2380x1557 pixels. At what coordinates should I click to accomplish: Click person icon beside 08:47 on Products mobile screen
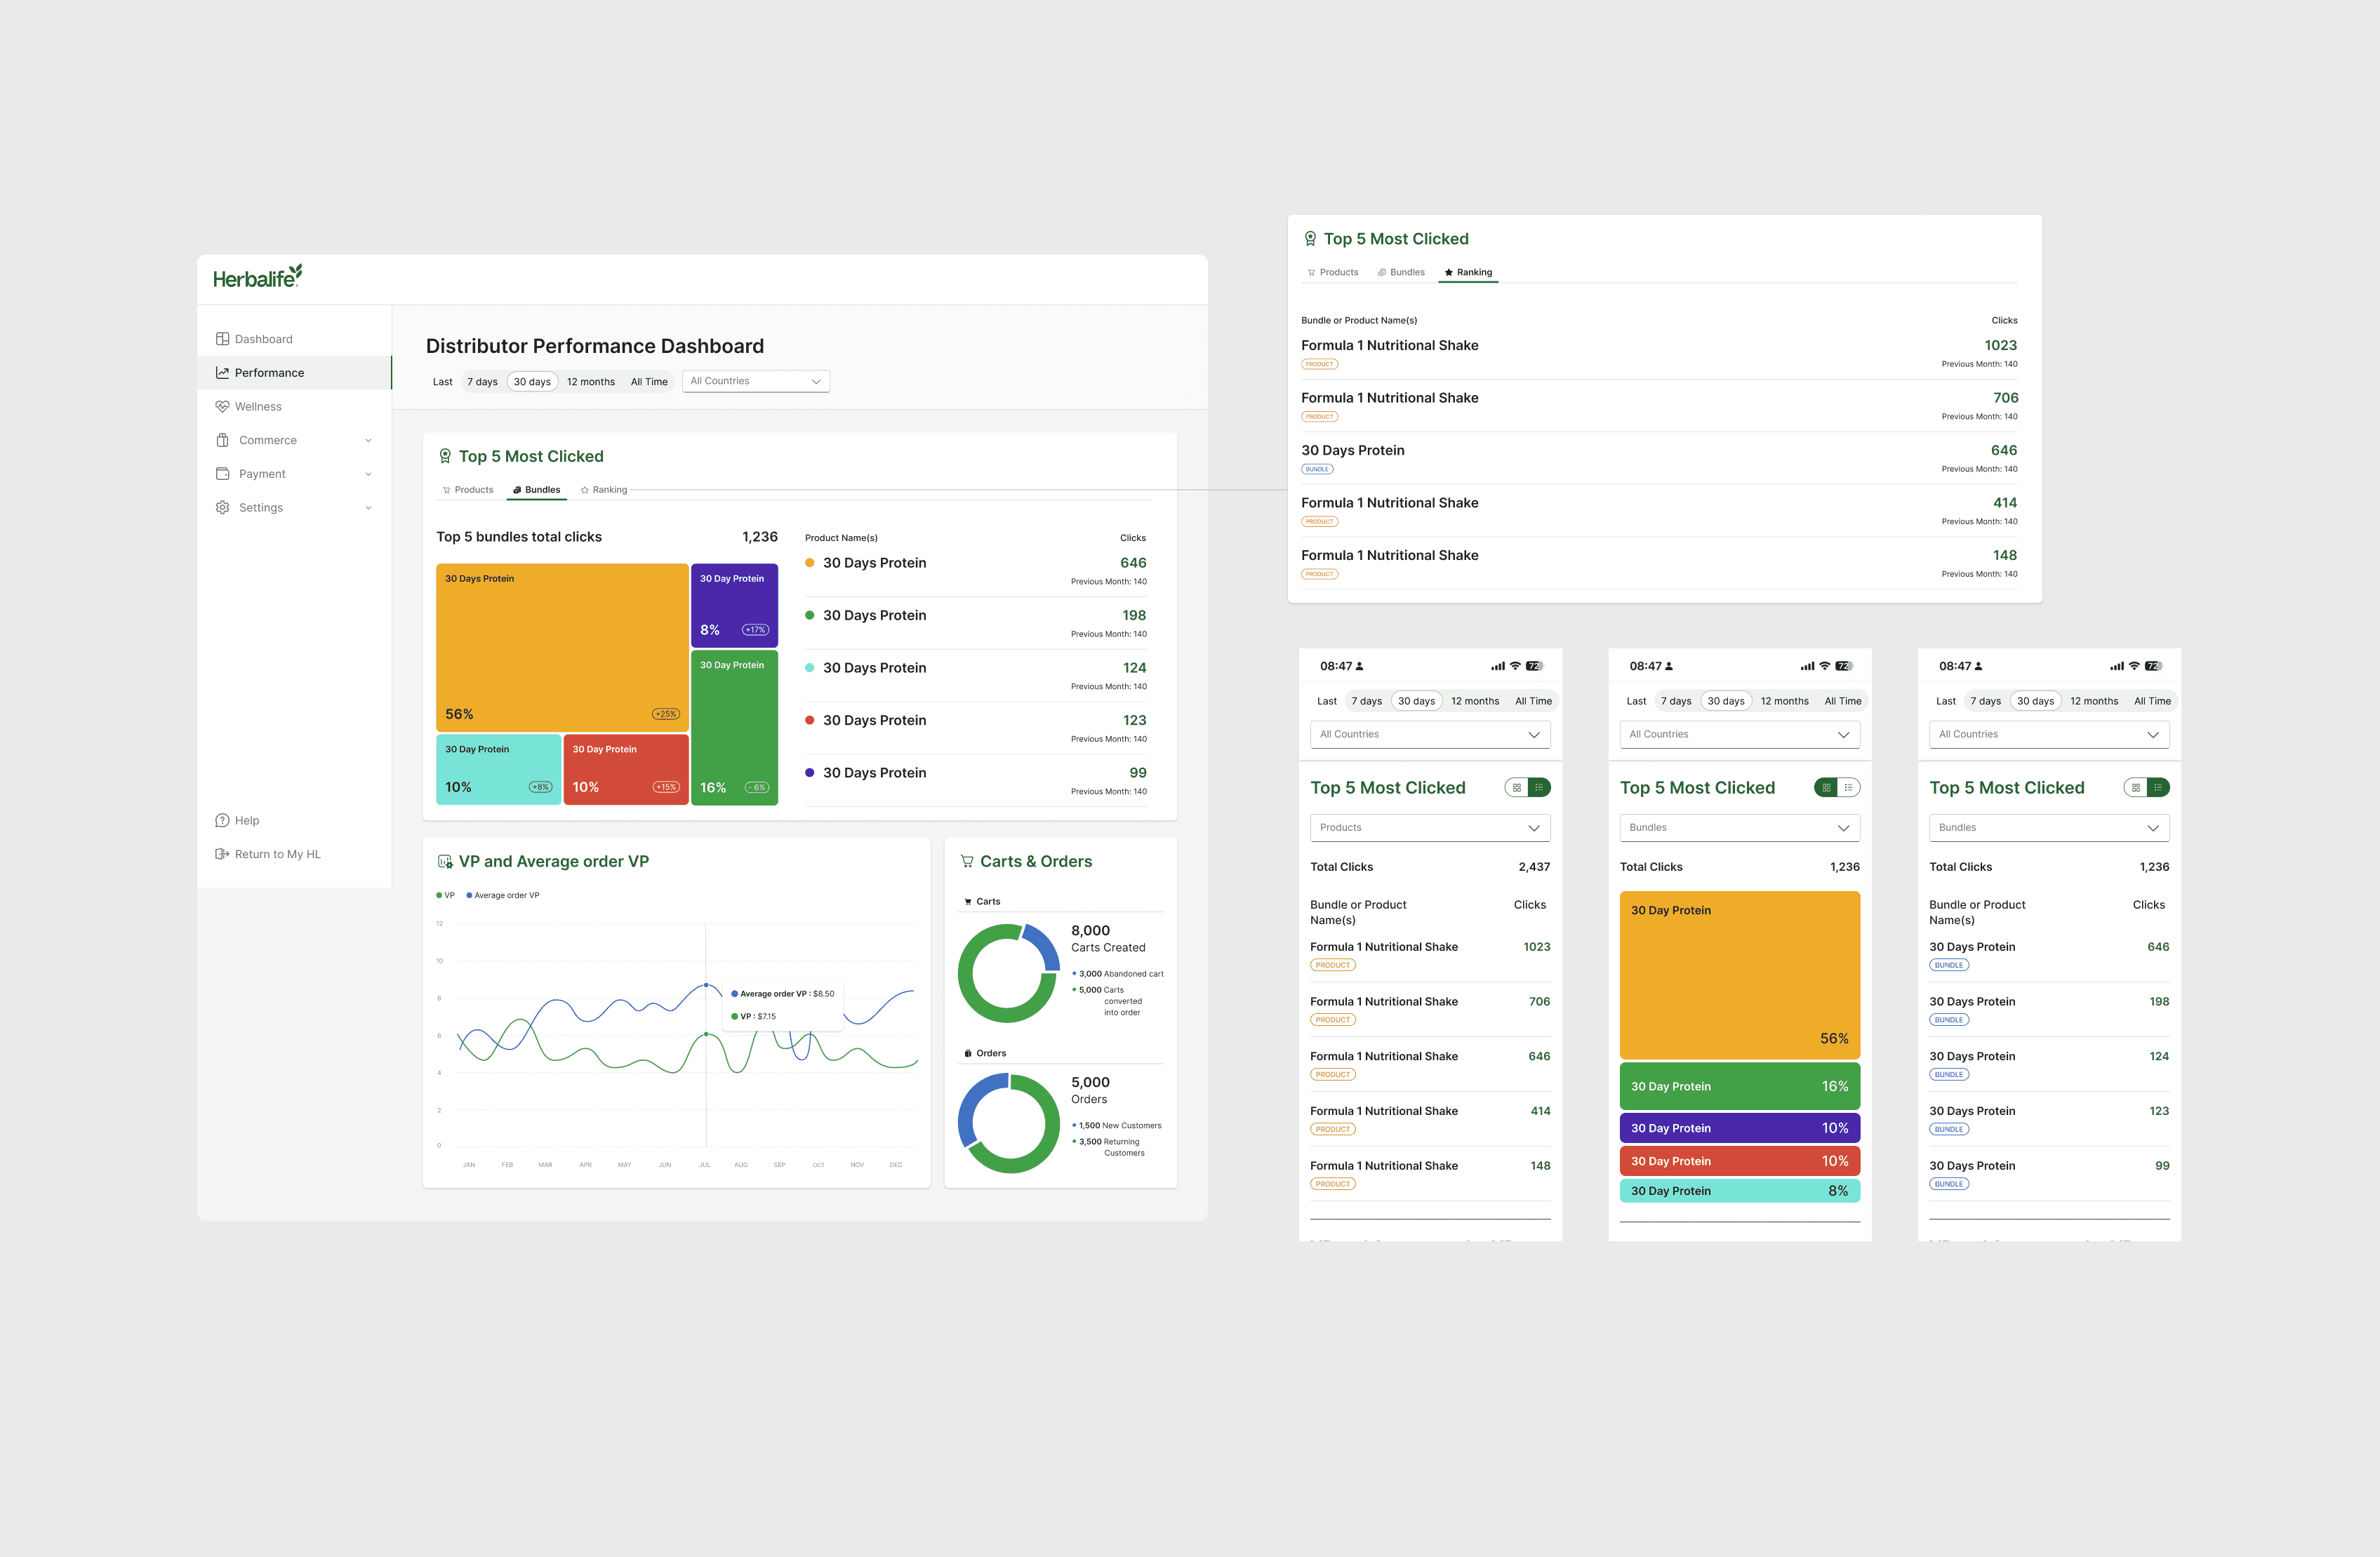[1359, 666]
